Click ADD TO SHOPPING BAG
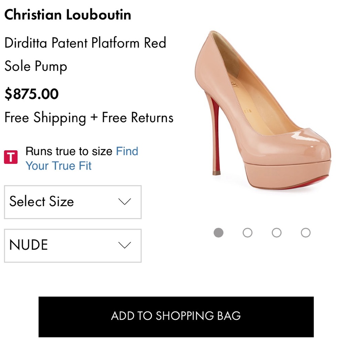344x344 pixels. [x=176, y=315]
